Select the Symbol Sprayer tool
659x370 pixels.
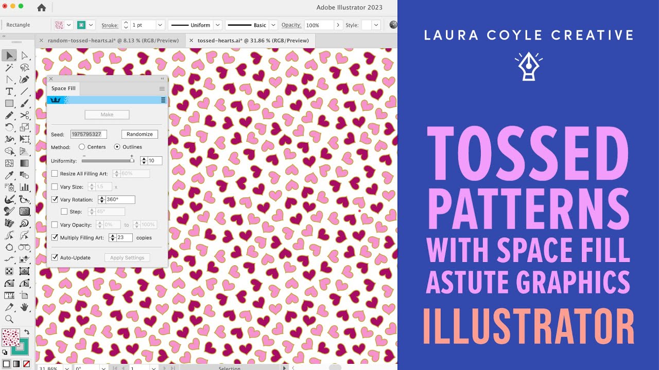point(9,187)
